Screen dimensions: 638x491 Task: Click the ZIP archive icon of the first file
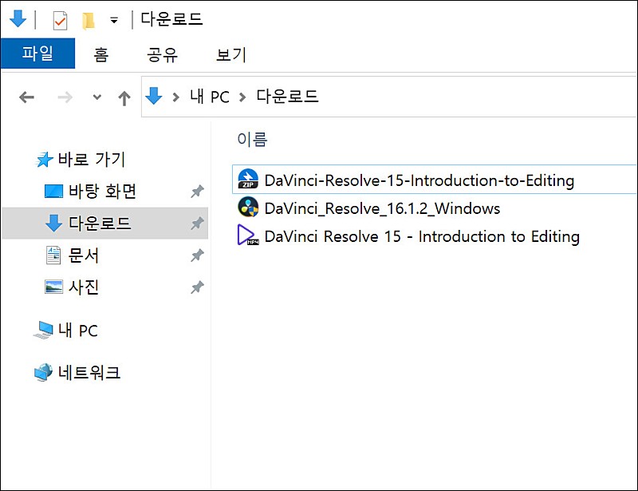coord(248,180)
